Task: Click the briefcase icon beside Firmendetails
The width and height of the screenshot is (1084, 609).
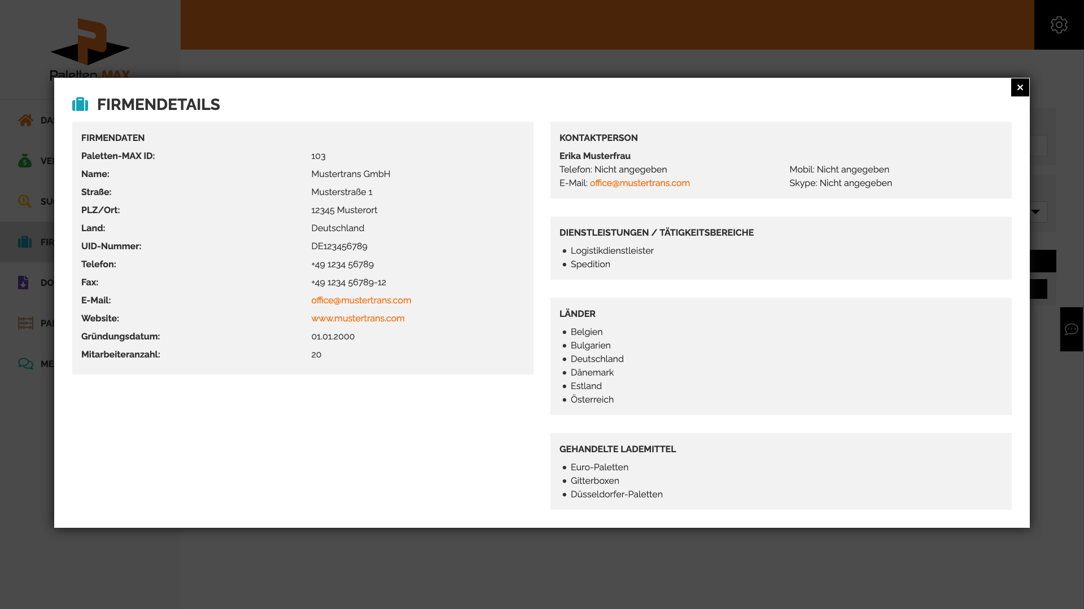Action: pyautogui.click(x=80, y=104)
